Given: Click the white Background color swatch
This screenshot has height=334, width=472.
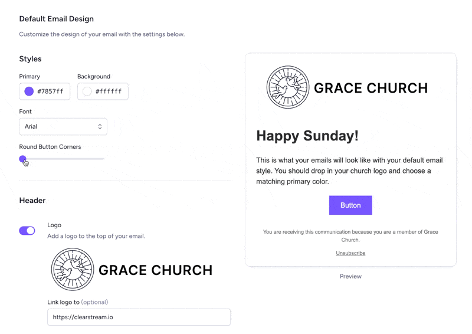Looking at the screenshot, I should coord(87,91).
